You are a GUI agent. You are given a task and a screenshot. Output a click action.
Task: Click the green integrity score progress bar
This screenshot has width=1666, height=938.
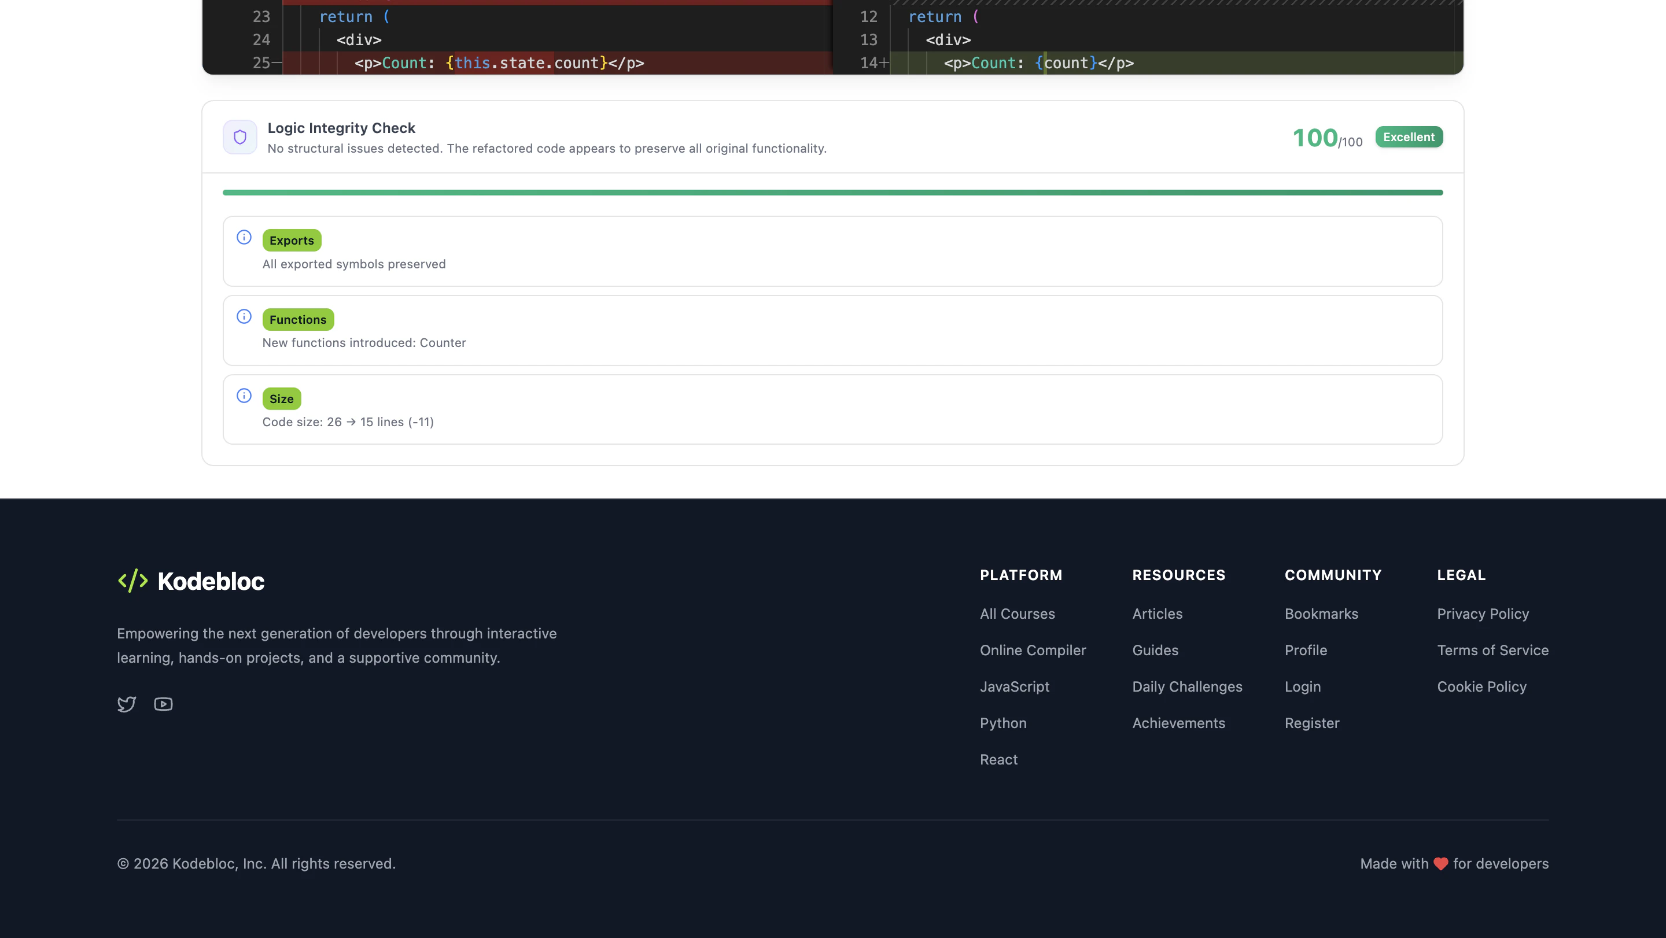coord(832,193)
